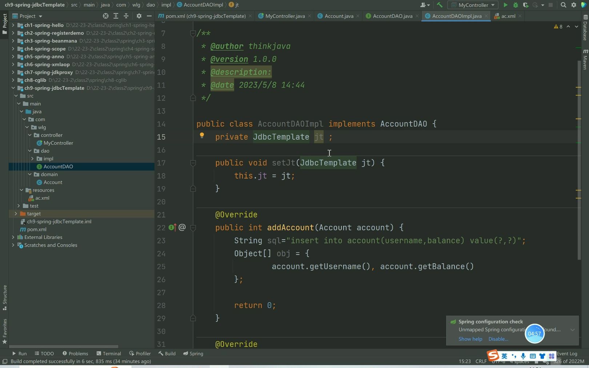Switch to AccountDAO.java tab
Screen dimensions: 589x368
coord(392,16)
